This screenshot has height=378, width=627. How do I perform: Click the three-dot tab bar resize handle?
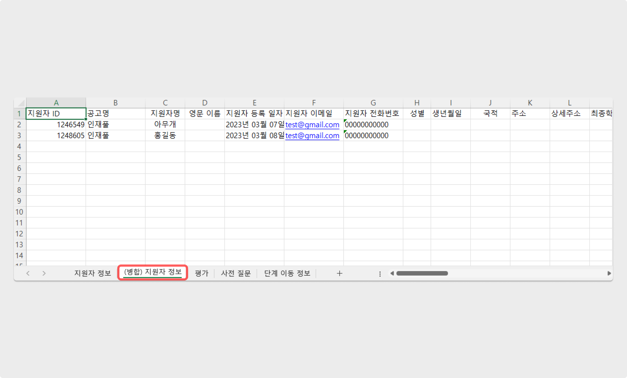click(380, 274)
